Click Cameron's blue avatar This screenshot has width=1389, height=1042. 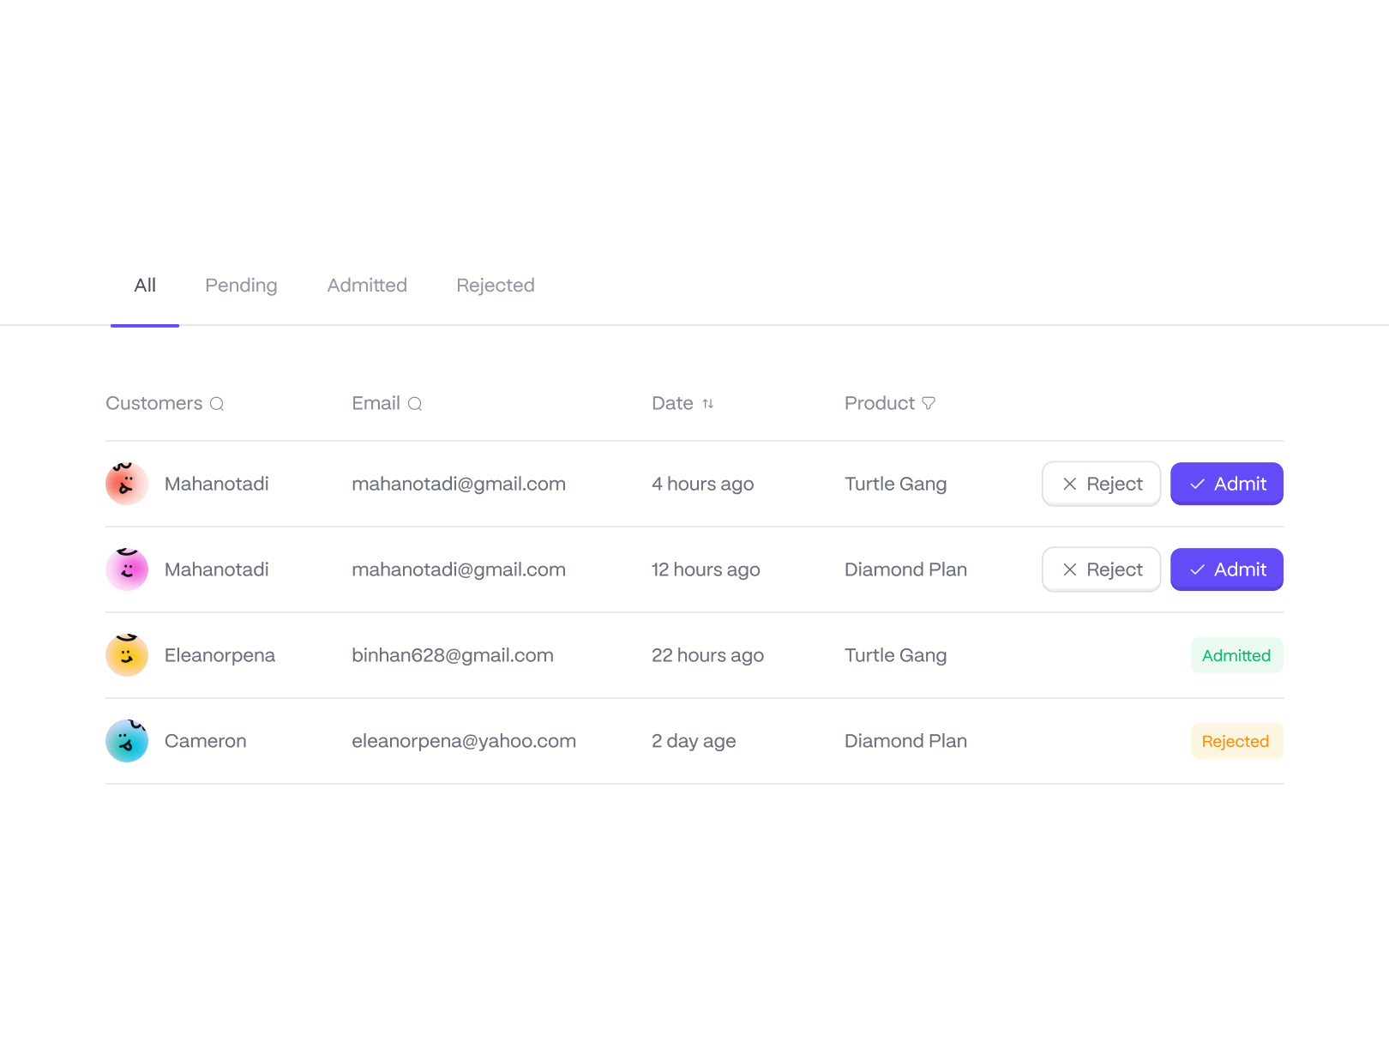[127, 740]
